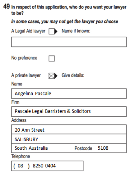Viewport: 135px width, 179px height.
Task: Click the postcode value 5108
Action: (x=103, y=148)
